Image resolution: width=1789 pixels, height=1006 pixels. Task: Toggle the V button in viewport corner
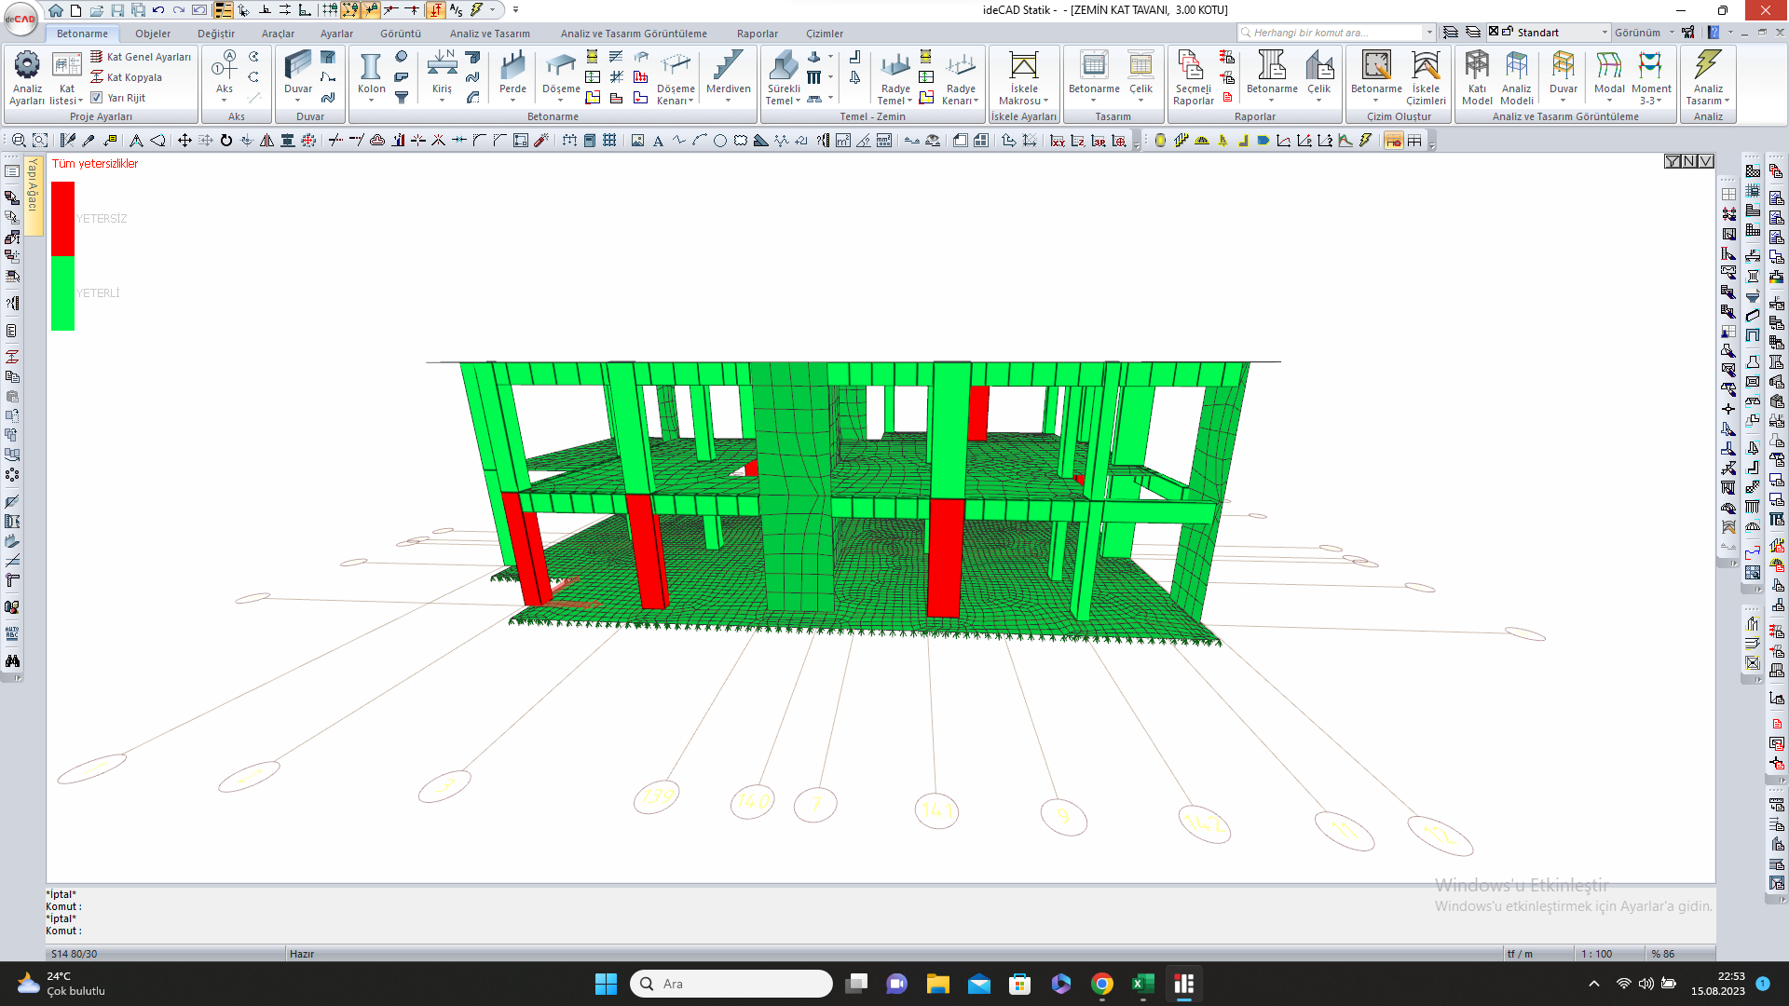coord(1706,161)
